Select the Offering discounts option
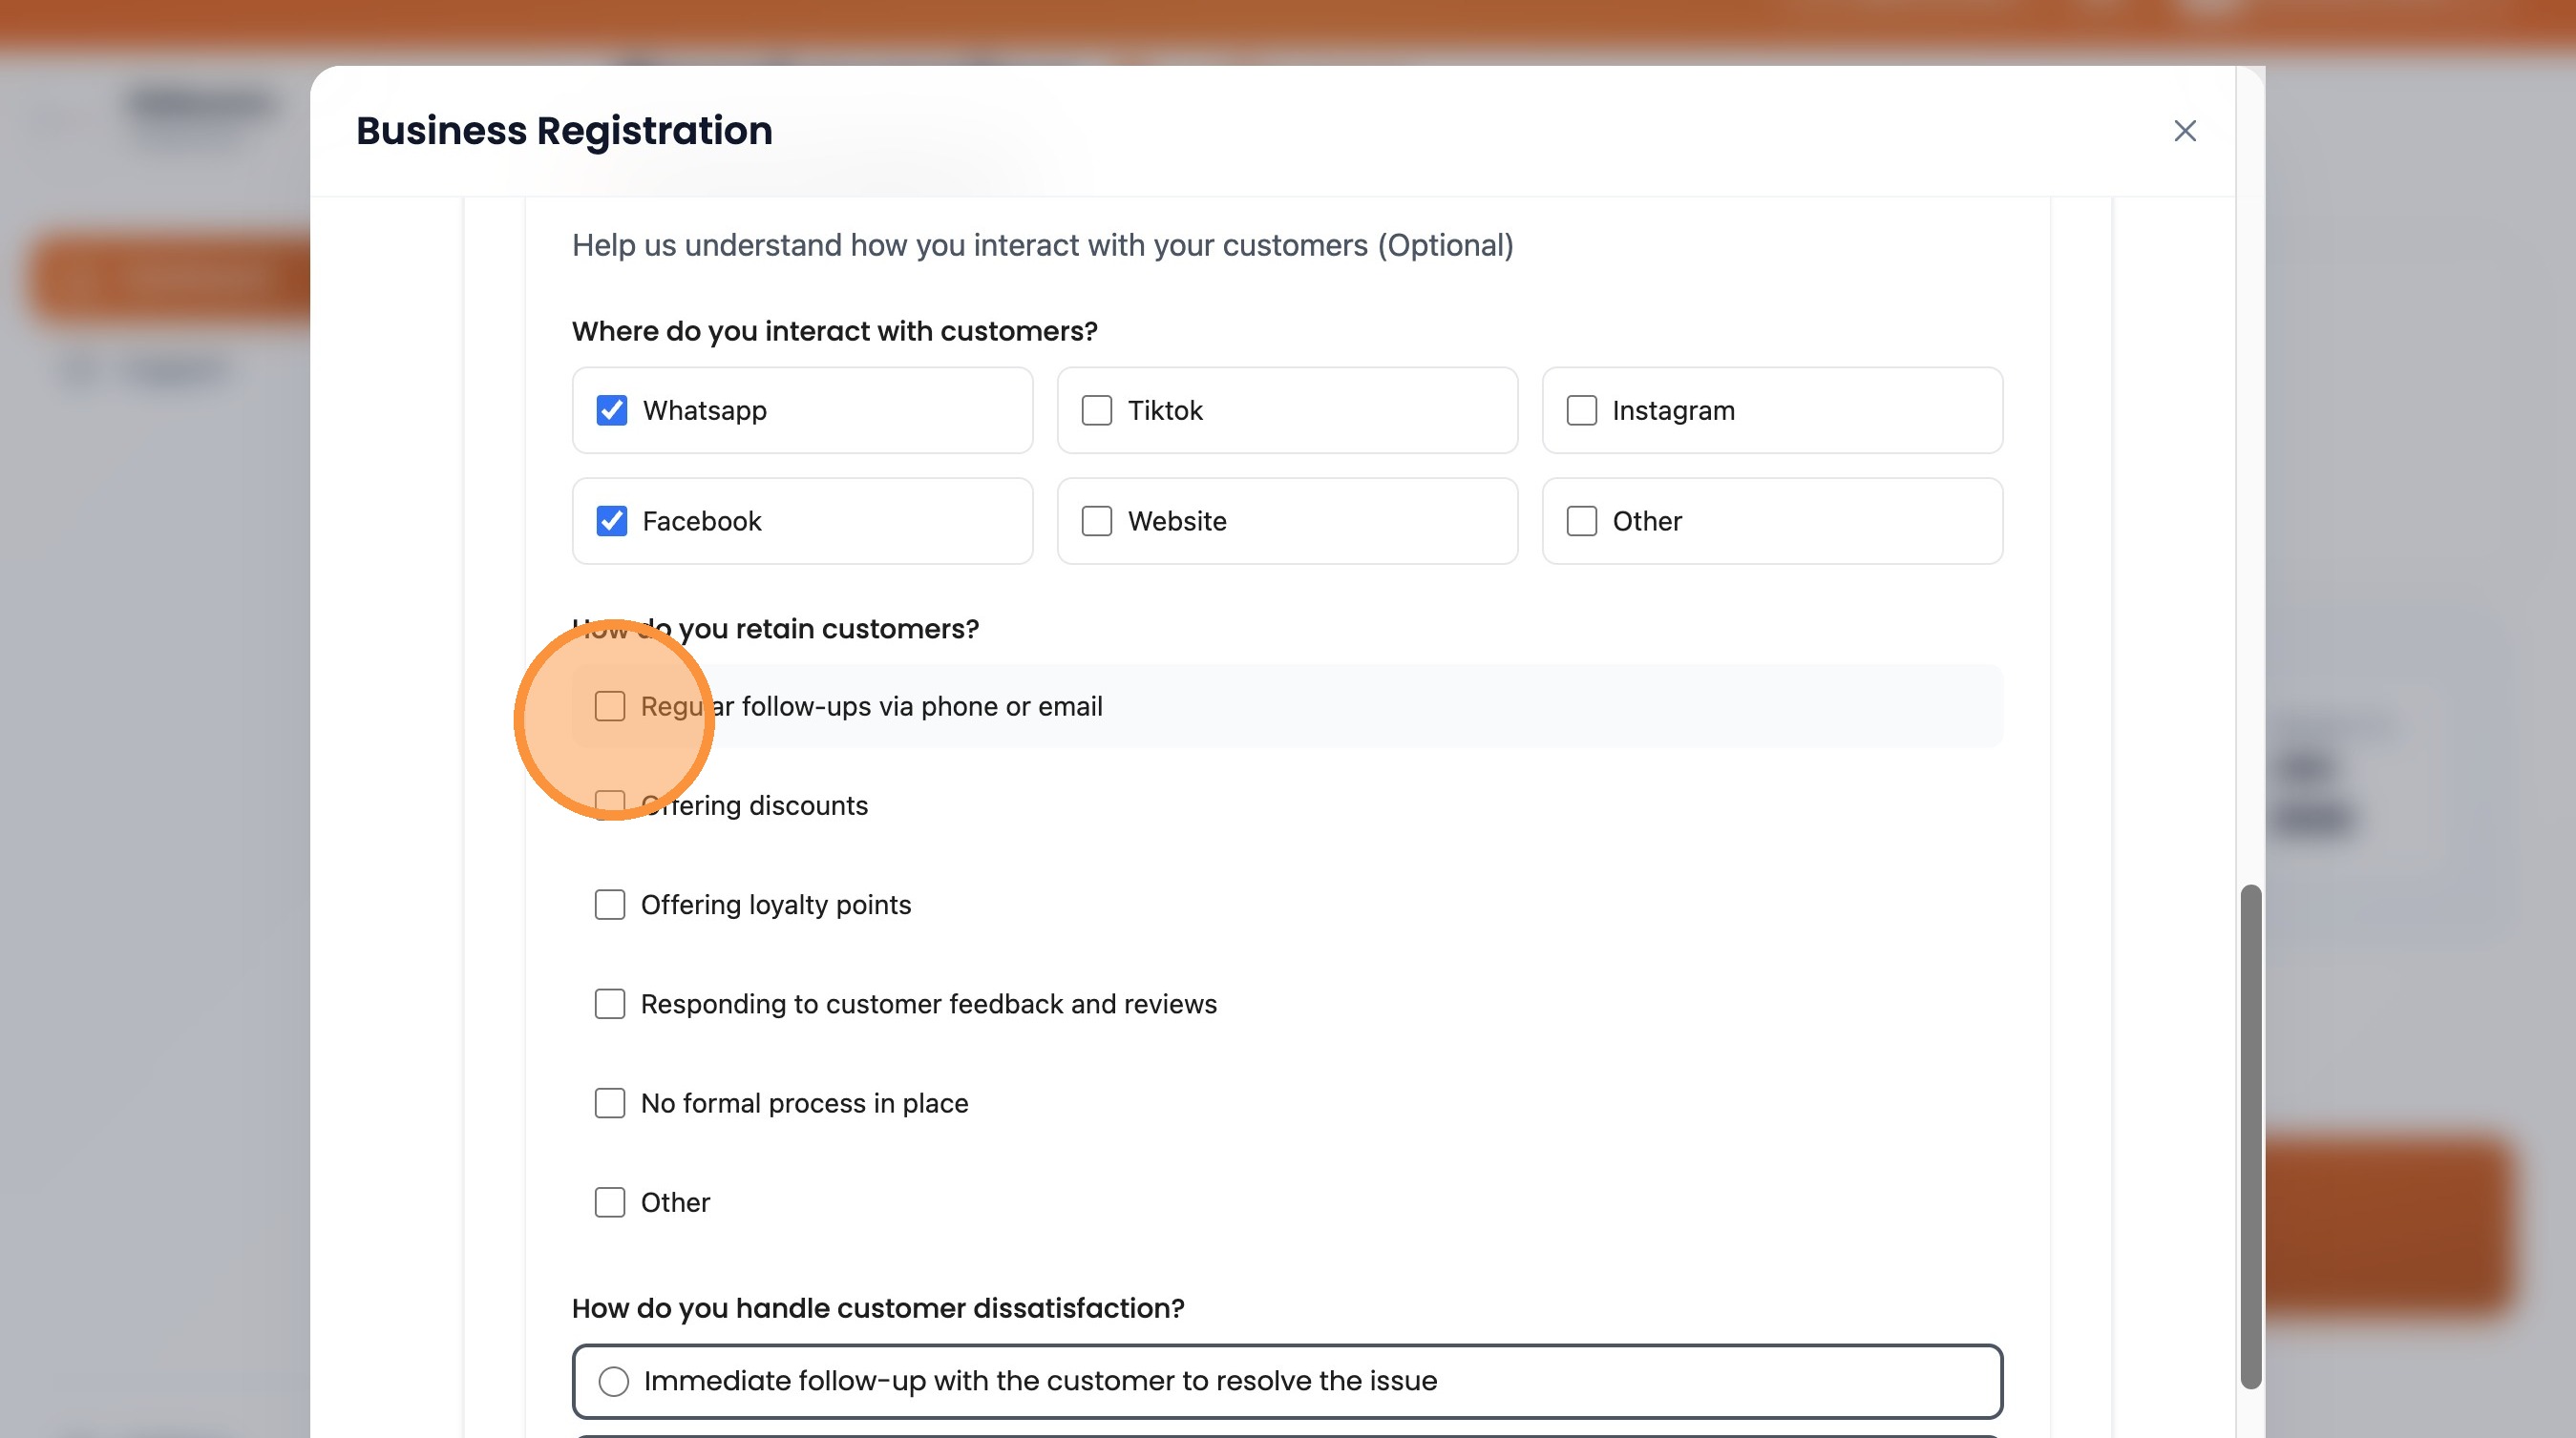This screenshot has height=1438, width=2576. point(609,805)
